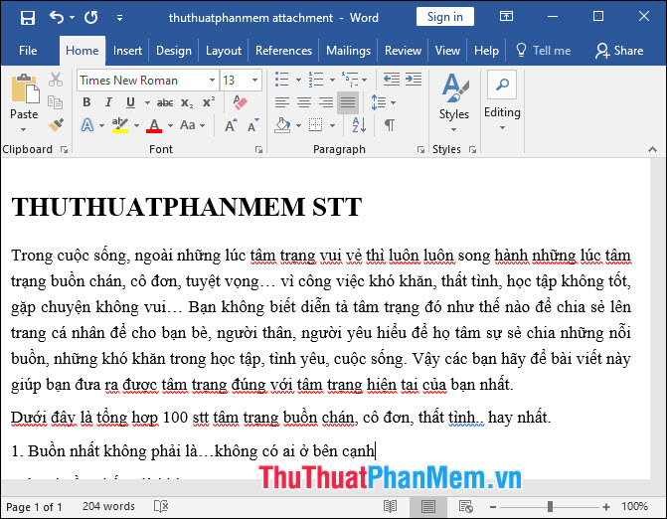This screenshot has height=519, width=667.
Task: Click the Tell me search box
Action: pyautogui.click(x=543, y=51)
